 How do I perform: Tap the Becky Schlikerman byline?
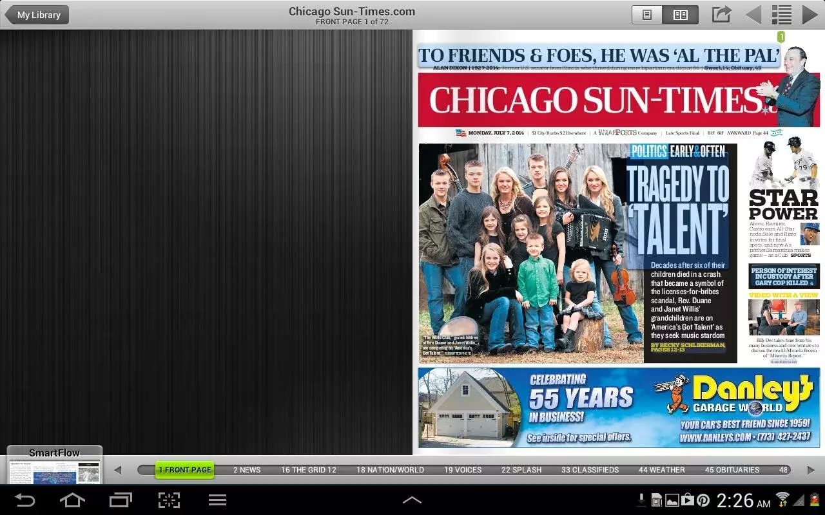click(x=688, y=348)
